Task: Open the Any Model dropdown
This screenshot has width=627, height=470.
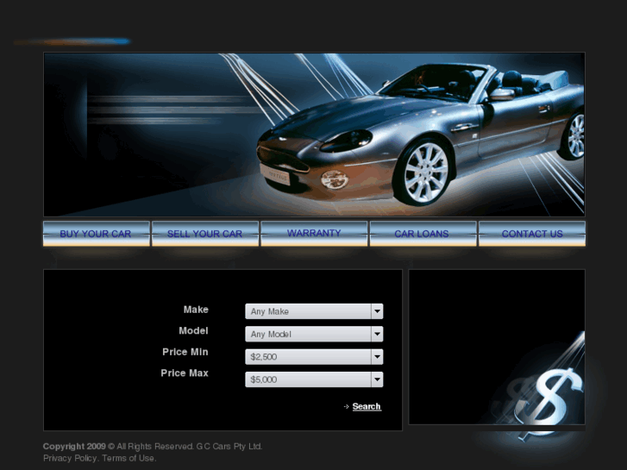Action: [x=314, y=334]
